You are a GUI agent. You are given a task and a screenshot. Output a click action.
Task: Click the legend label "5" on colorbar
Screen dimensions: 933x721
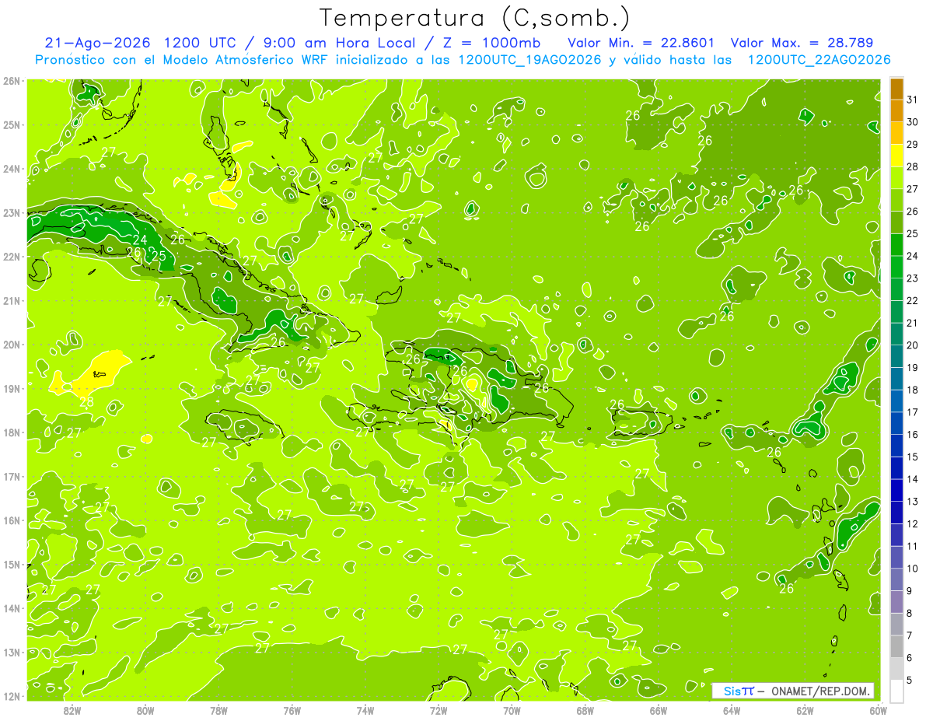[x=910, y=681]
